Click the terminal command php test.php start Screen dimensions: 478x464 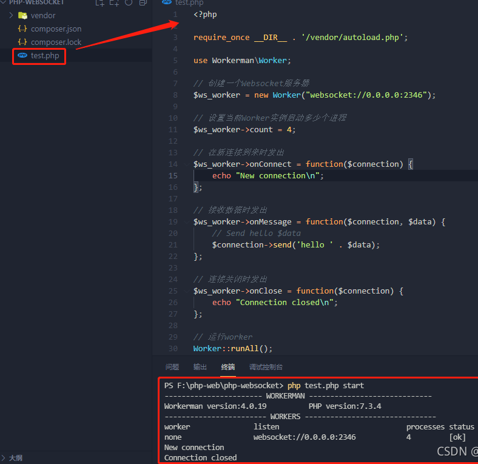click(x=326, y=386)
